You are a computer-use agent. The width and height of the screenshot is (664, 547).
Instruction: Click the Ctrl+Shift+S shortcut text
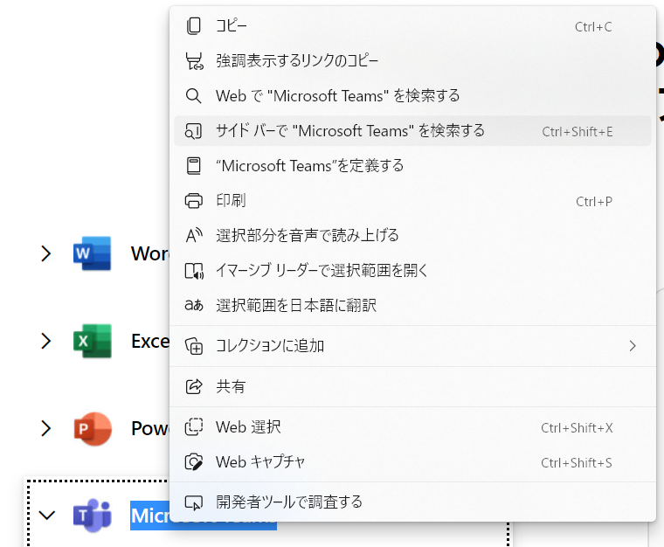(577, 463)
